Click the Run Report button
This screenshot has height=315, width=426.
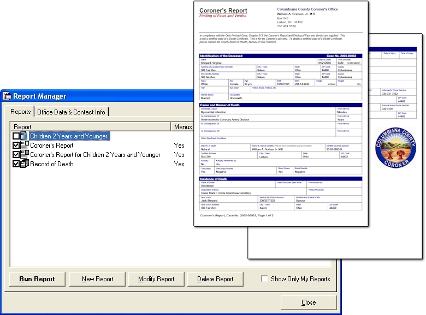coord(37,279)
